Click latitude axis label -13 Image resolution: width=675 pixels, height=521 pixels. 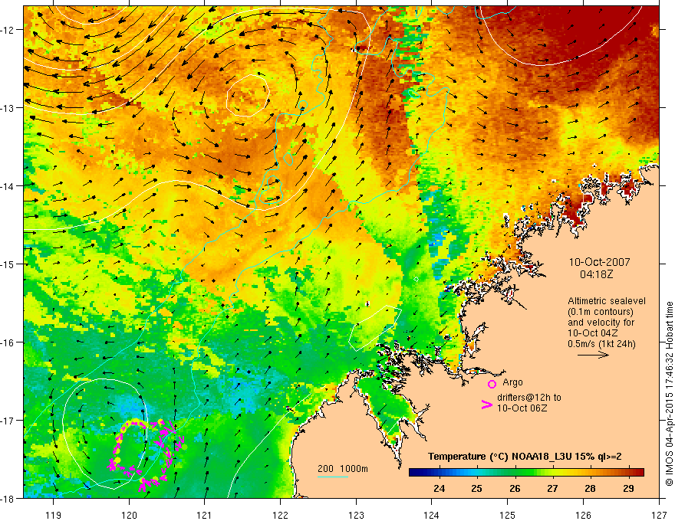tap(8, 108)
